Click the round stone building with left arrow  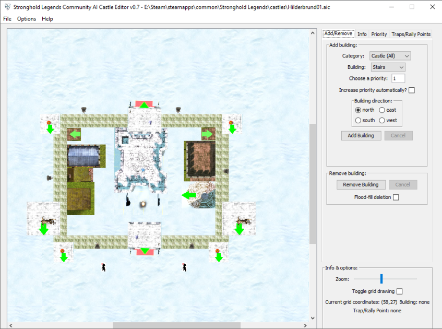[199, 195]
